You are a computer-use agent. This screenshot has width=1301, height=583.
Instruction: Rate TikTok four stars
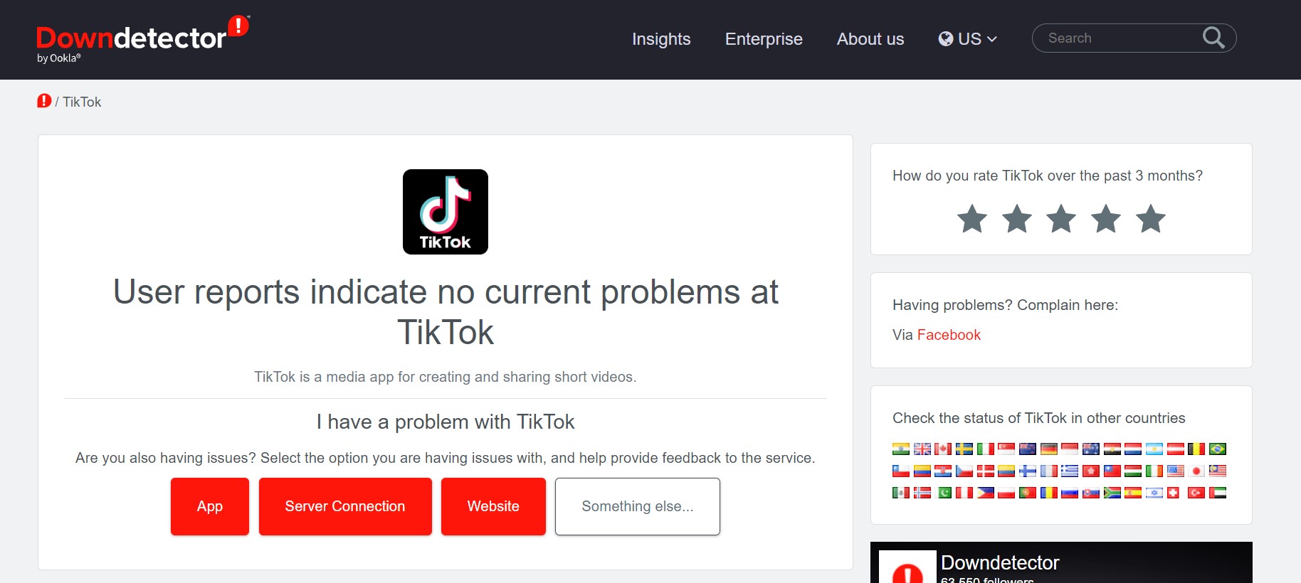1107,219
